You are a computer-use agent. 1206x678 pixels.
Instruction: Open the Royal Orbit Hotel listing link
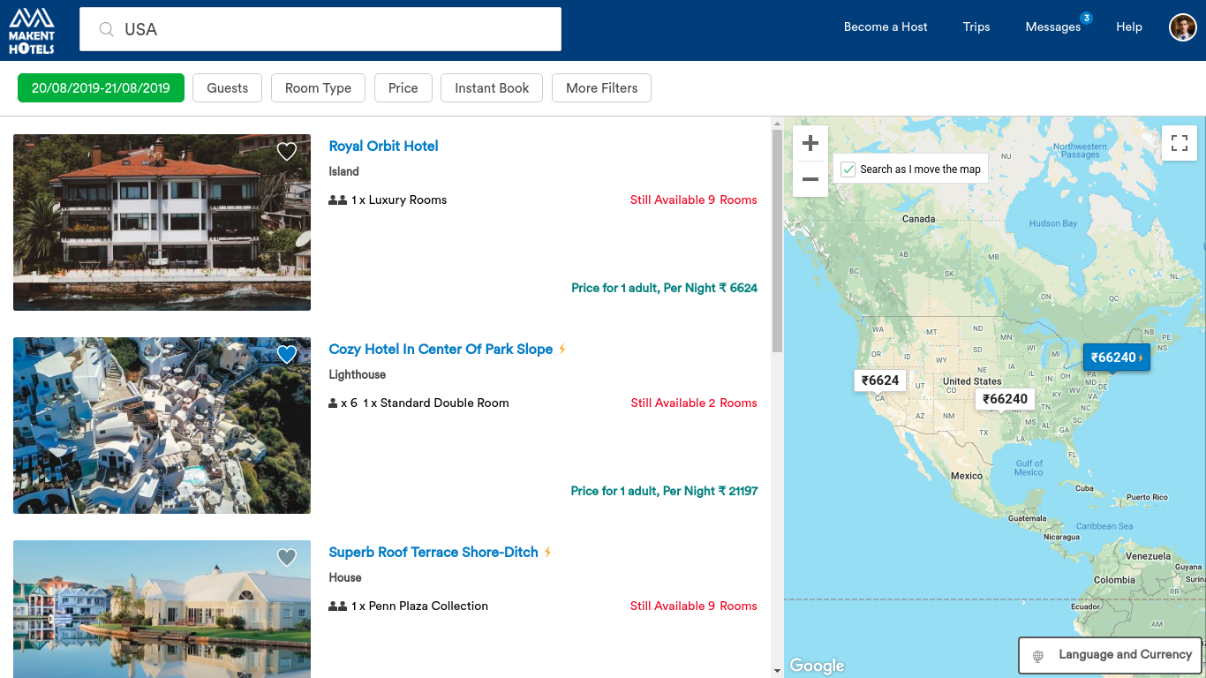click(383, 147)
